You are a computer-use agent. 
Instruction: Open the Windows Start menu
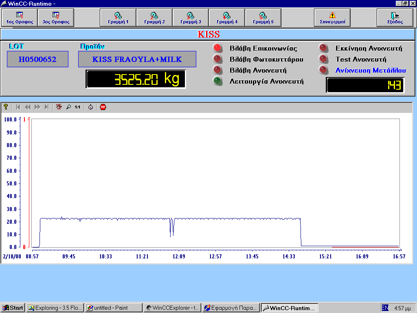point(13,308)
